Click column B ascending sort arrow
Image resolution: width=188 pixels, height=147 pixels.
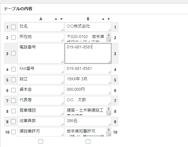click(x=103, y=19)
